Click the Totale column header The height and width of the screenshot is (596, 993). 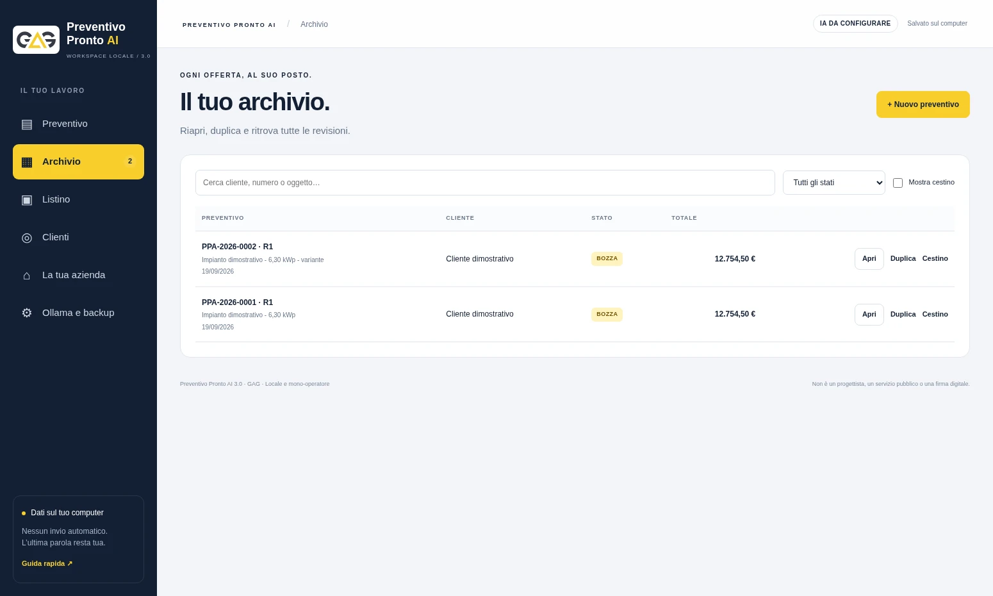(x=684, y=219)
